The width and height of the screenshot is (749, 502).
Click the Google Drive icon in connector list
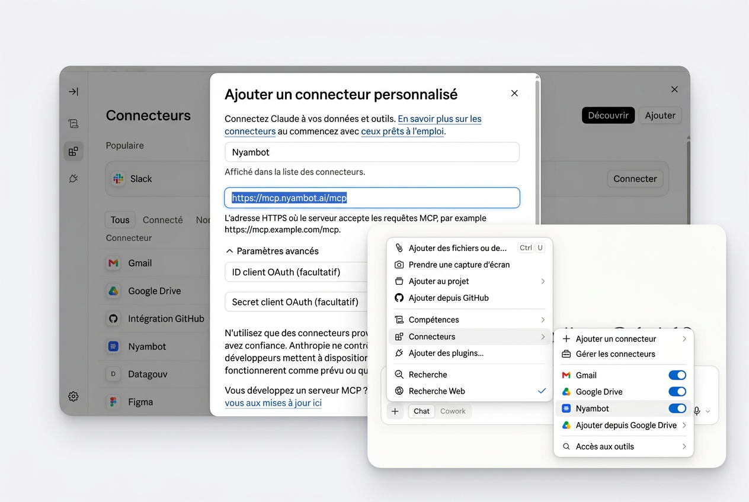tap(113, 291)
